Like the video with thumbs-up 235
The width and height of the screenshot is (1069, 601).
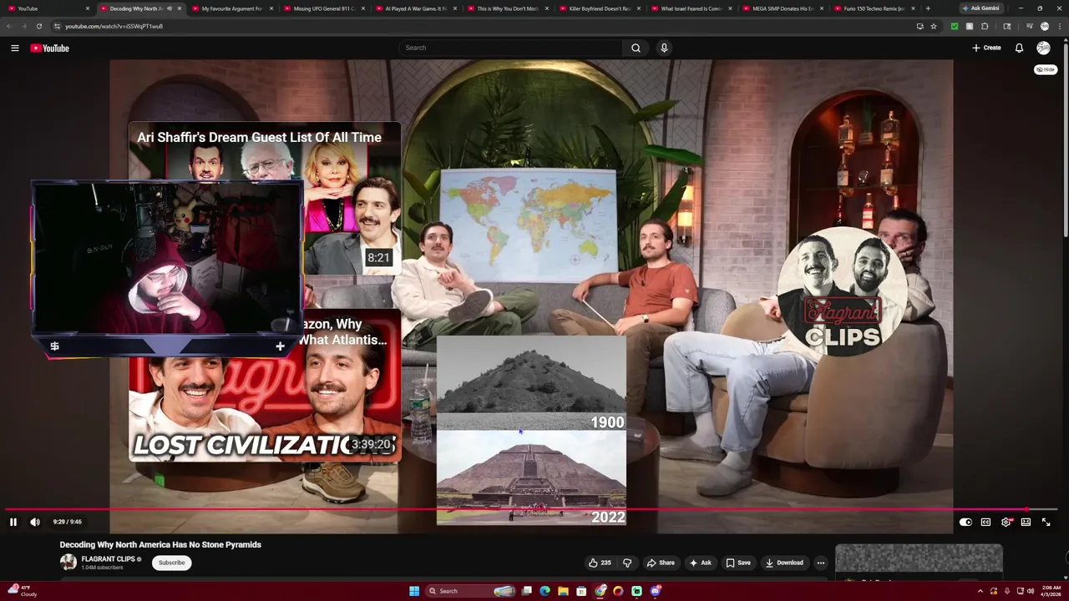click(x=600, y=563)
